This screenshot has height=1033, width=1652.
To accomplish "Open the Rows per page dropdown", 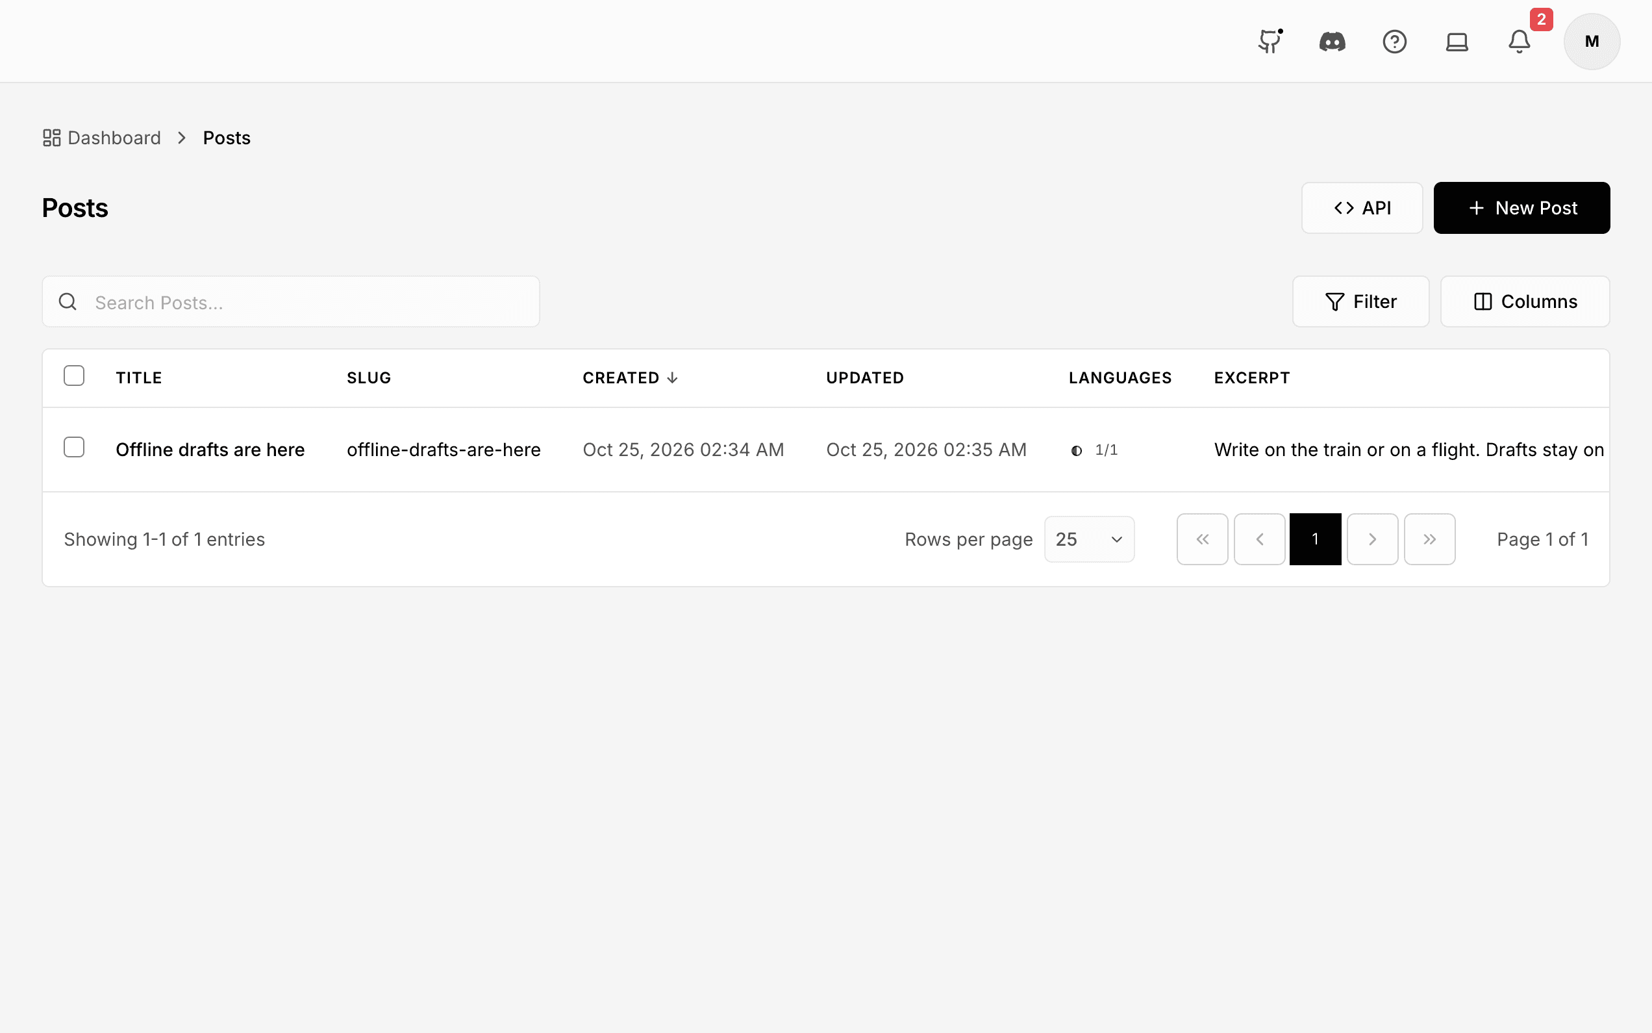I will tap(1089, 539).
